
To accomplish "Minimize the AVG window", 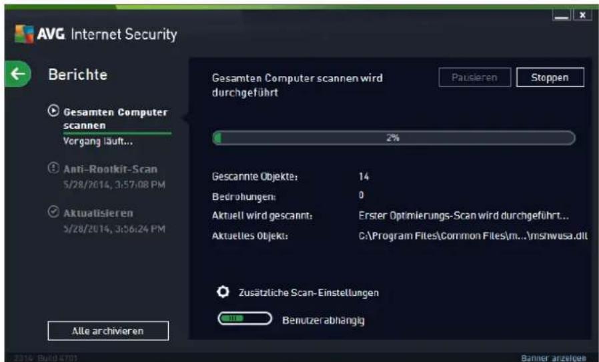I will click(562, 15).
